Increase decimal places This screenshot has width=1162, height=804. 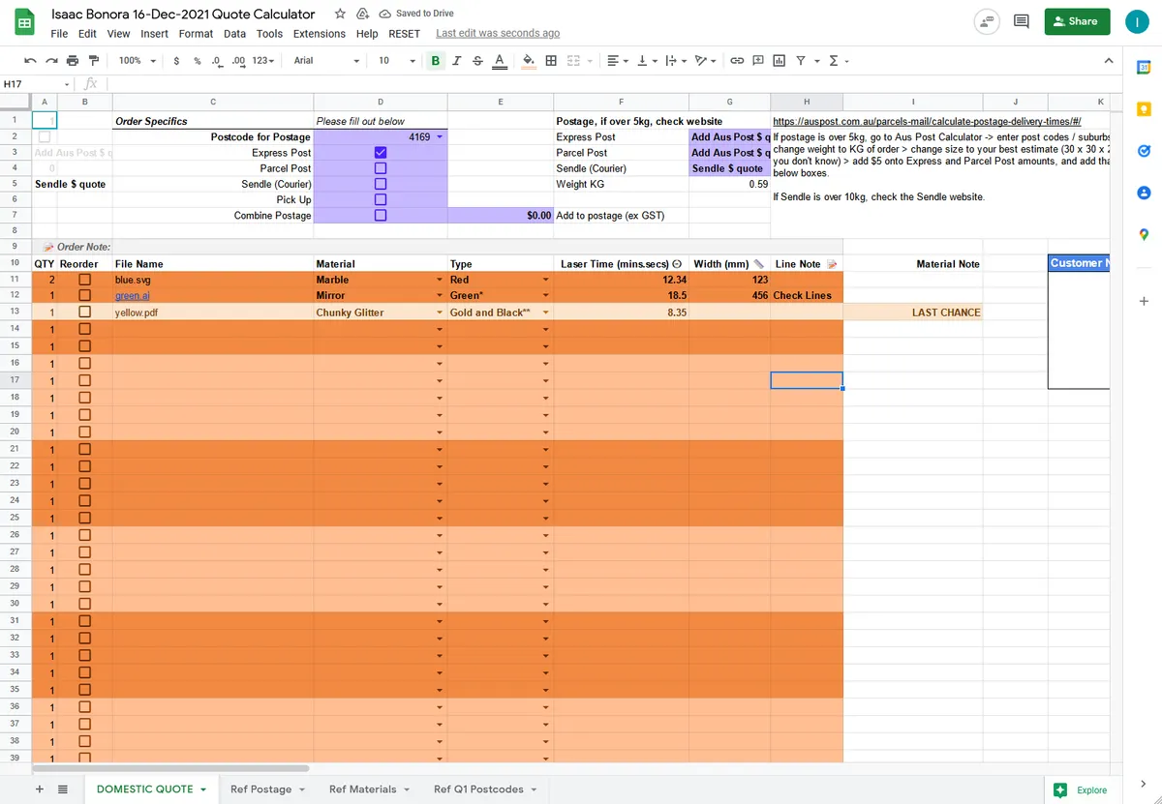(x=238, y=60)
